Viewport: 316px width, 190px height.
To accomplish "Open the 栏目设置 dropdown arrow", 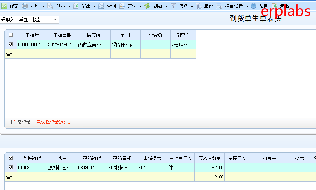I will pyautogui.click(x=247, y=6).
